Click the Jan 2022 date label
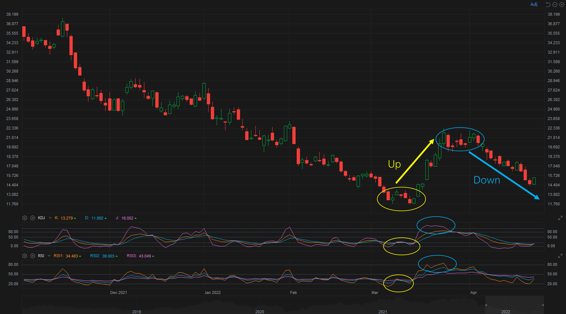The width and height of the screenshot is (566, 314). click(213, 293)
